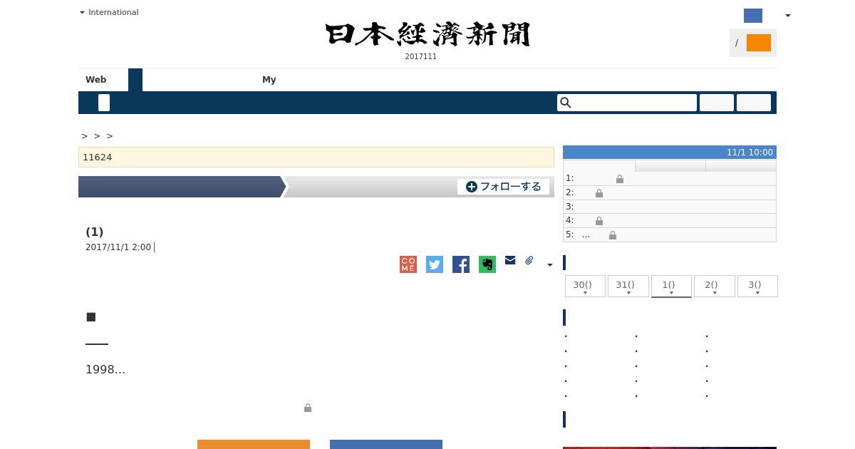Open the 30() date dropdown
The image size is (855, 449).
pos(585,286)
